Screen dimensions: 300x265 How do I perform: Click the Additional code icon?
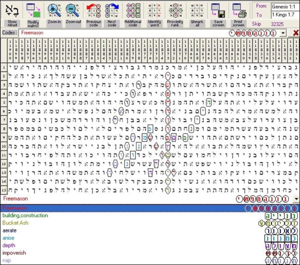click(x=133, y=11)
